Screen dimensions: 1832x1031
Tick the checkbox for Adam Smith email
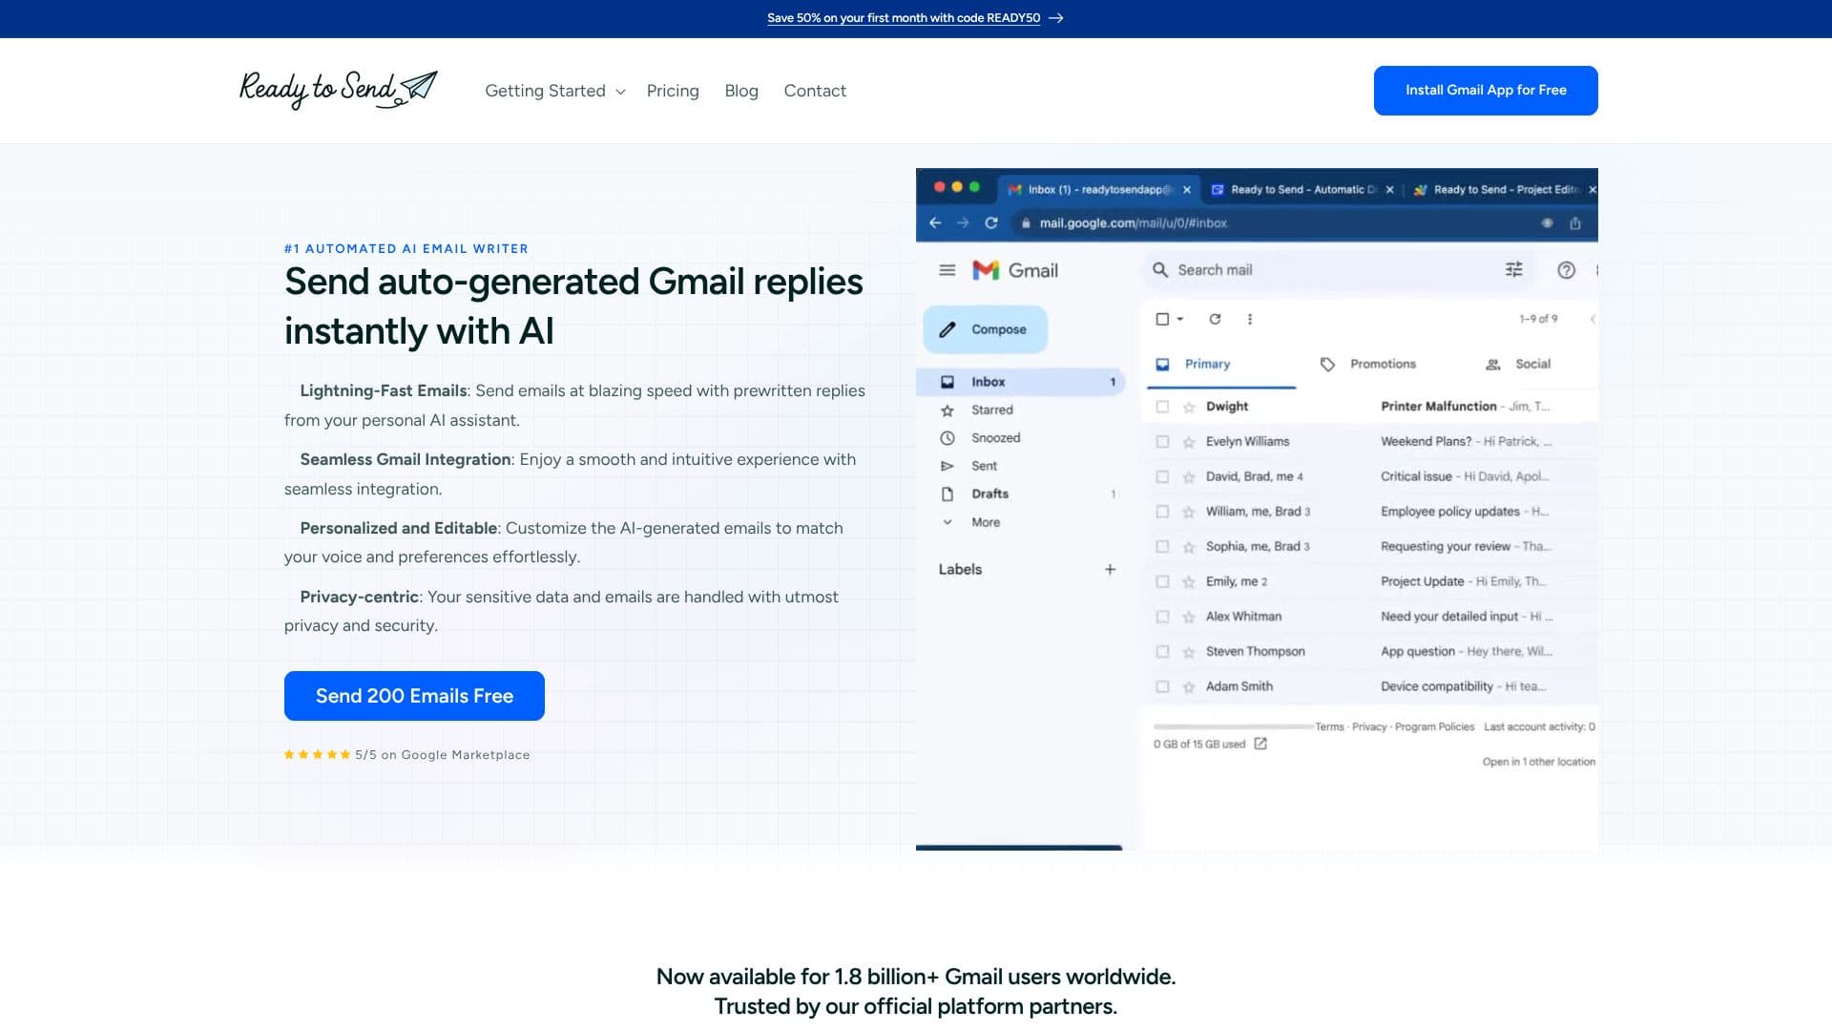1162,686
